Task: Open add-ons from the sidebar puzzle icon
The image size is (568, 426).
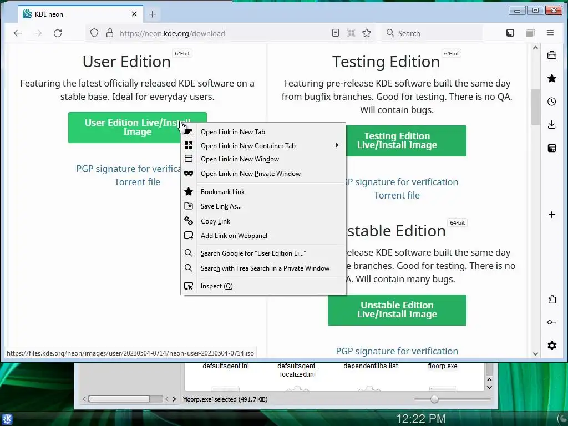Action: [x=552, y=299]
